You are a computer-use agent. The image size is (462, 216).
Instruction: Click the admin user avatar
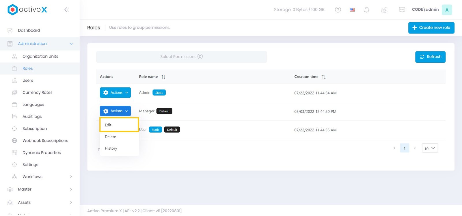click(447, 10)
